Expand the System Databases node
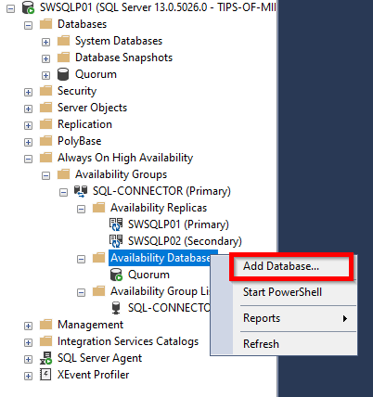The image size is (373, 397). 45,42
